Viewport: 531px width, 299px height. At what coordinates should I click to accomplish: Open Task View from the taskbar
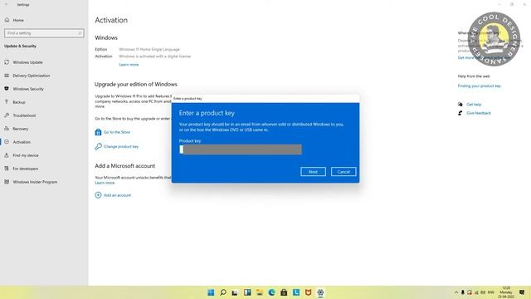(235, 292)
